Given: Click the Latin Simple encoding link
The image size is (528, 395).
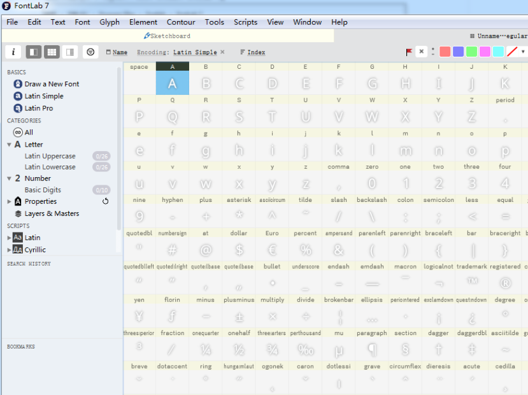Looking at the screenshot, I should [195, 52].
